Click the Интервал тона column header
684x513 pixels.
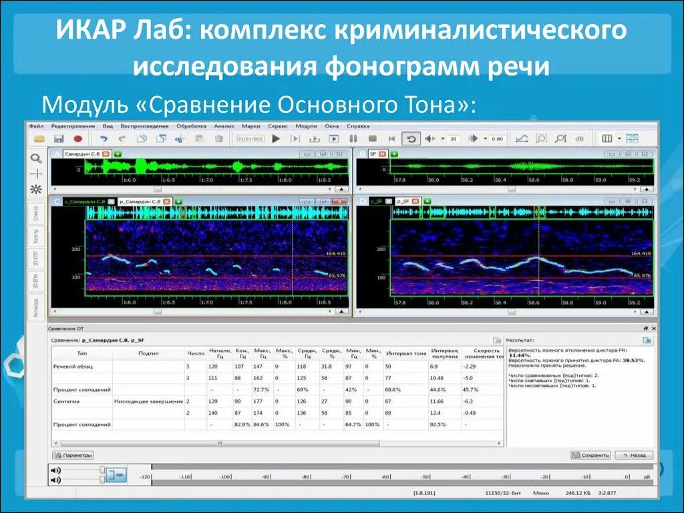(405, 353)
